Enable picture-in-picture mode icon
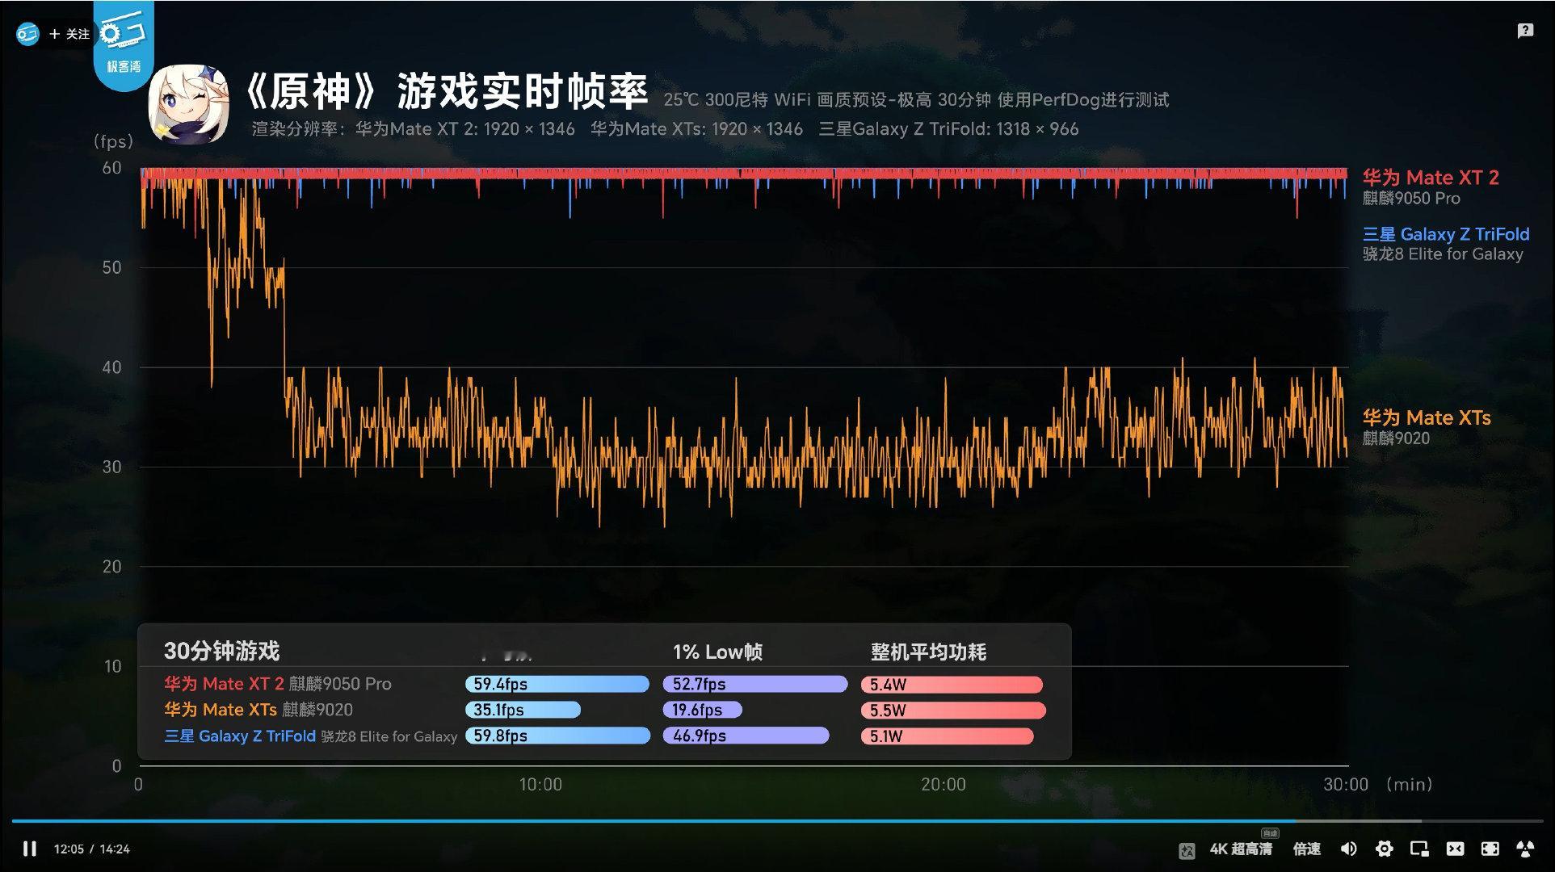This screenshot has height=872, width=1555. (x=1419, y=849)
